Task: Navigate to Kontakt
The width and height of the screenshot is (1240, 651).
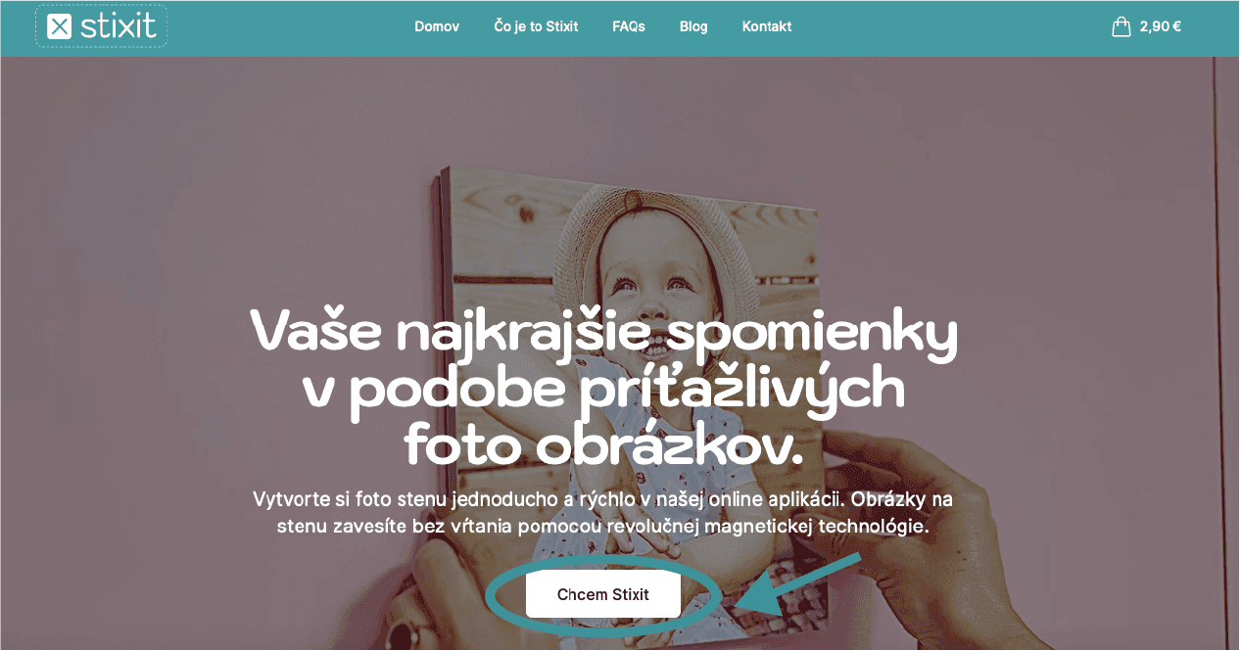Action: point(767,27)
